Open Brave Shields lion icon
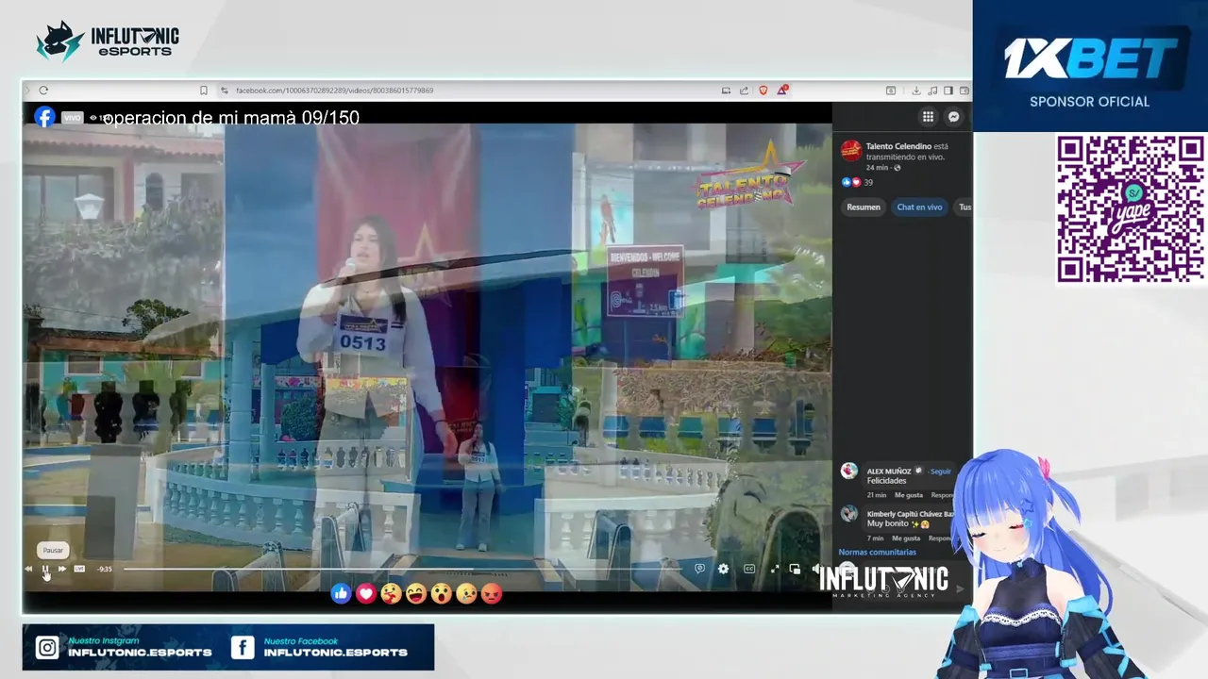This screenshot has width=1208, height=679. 763,91
